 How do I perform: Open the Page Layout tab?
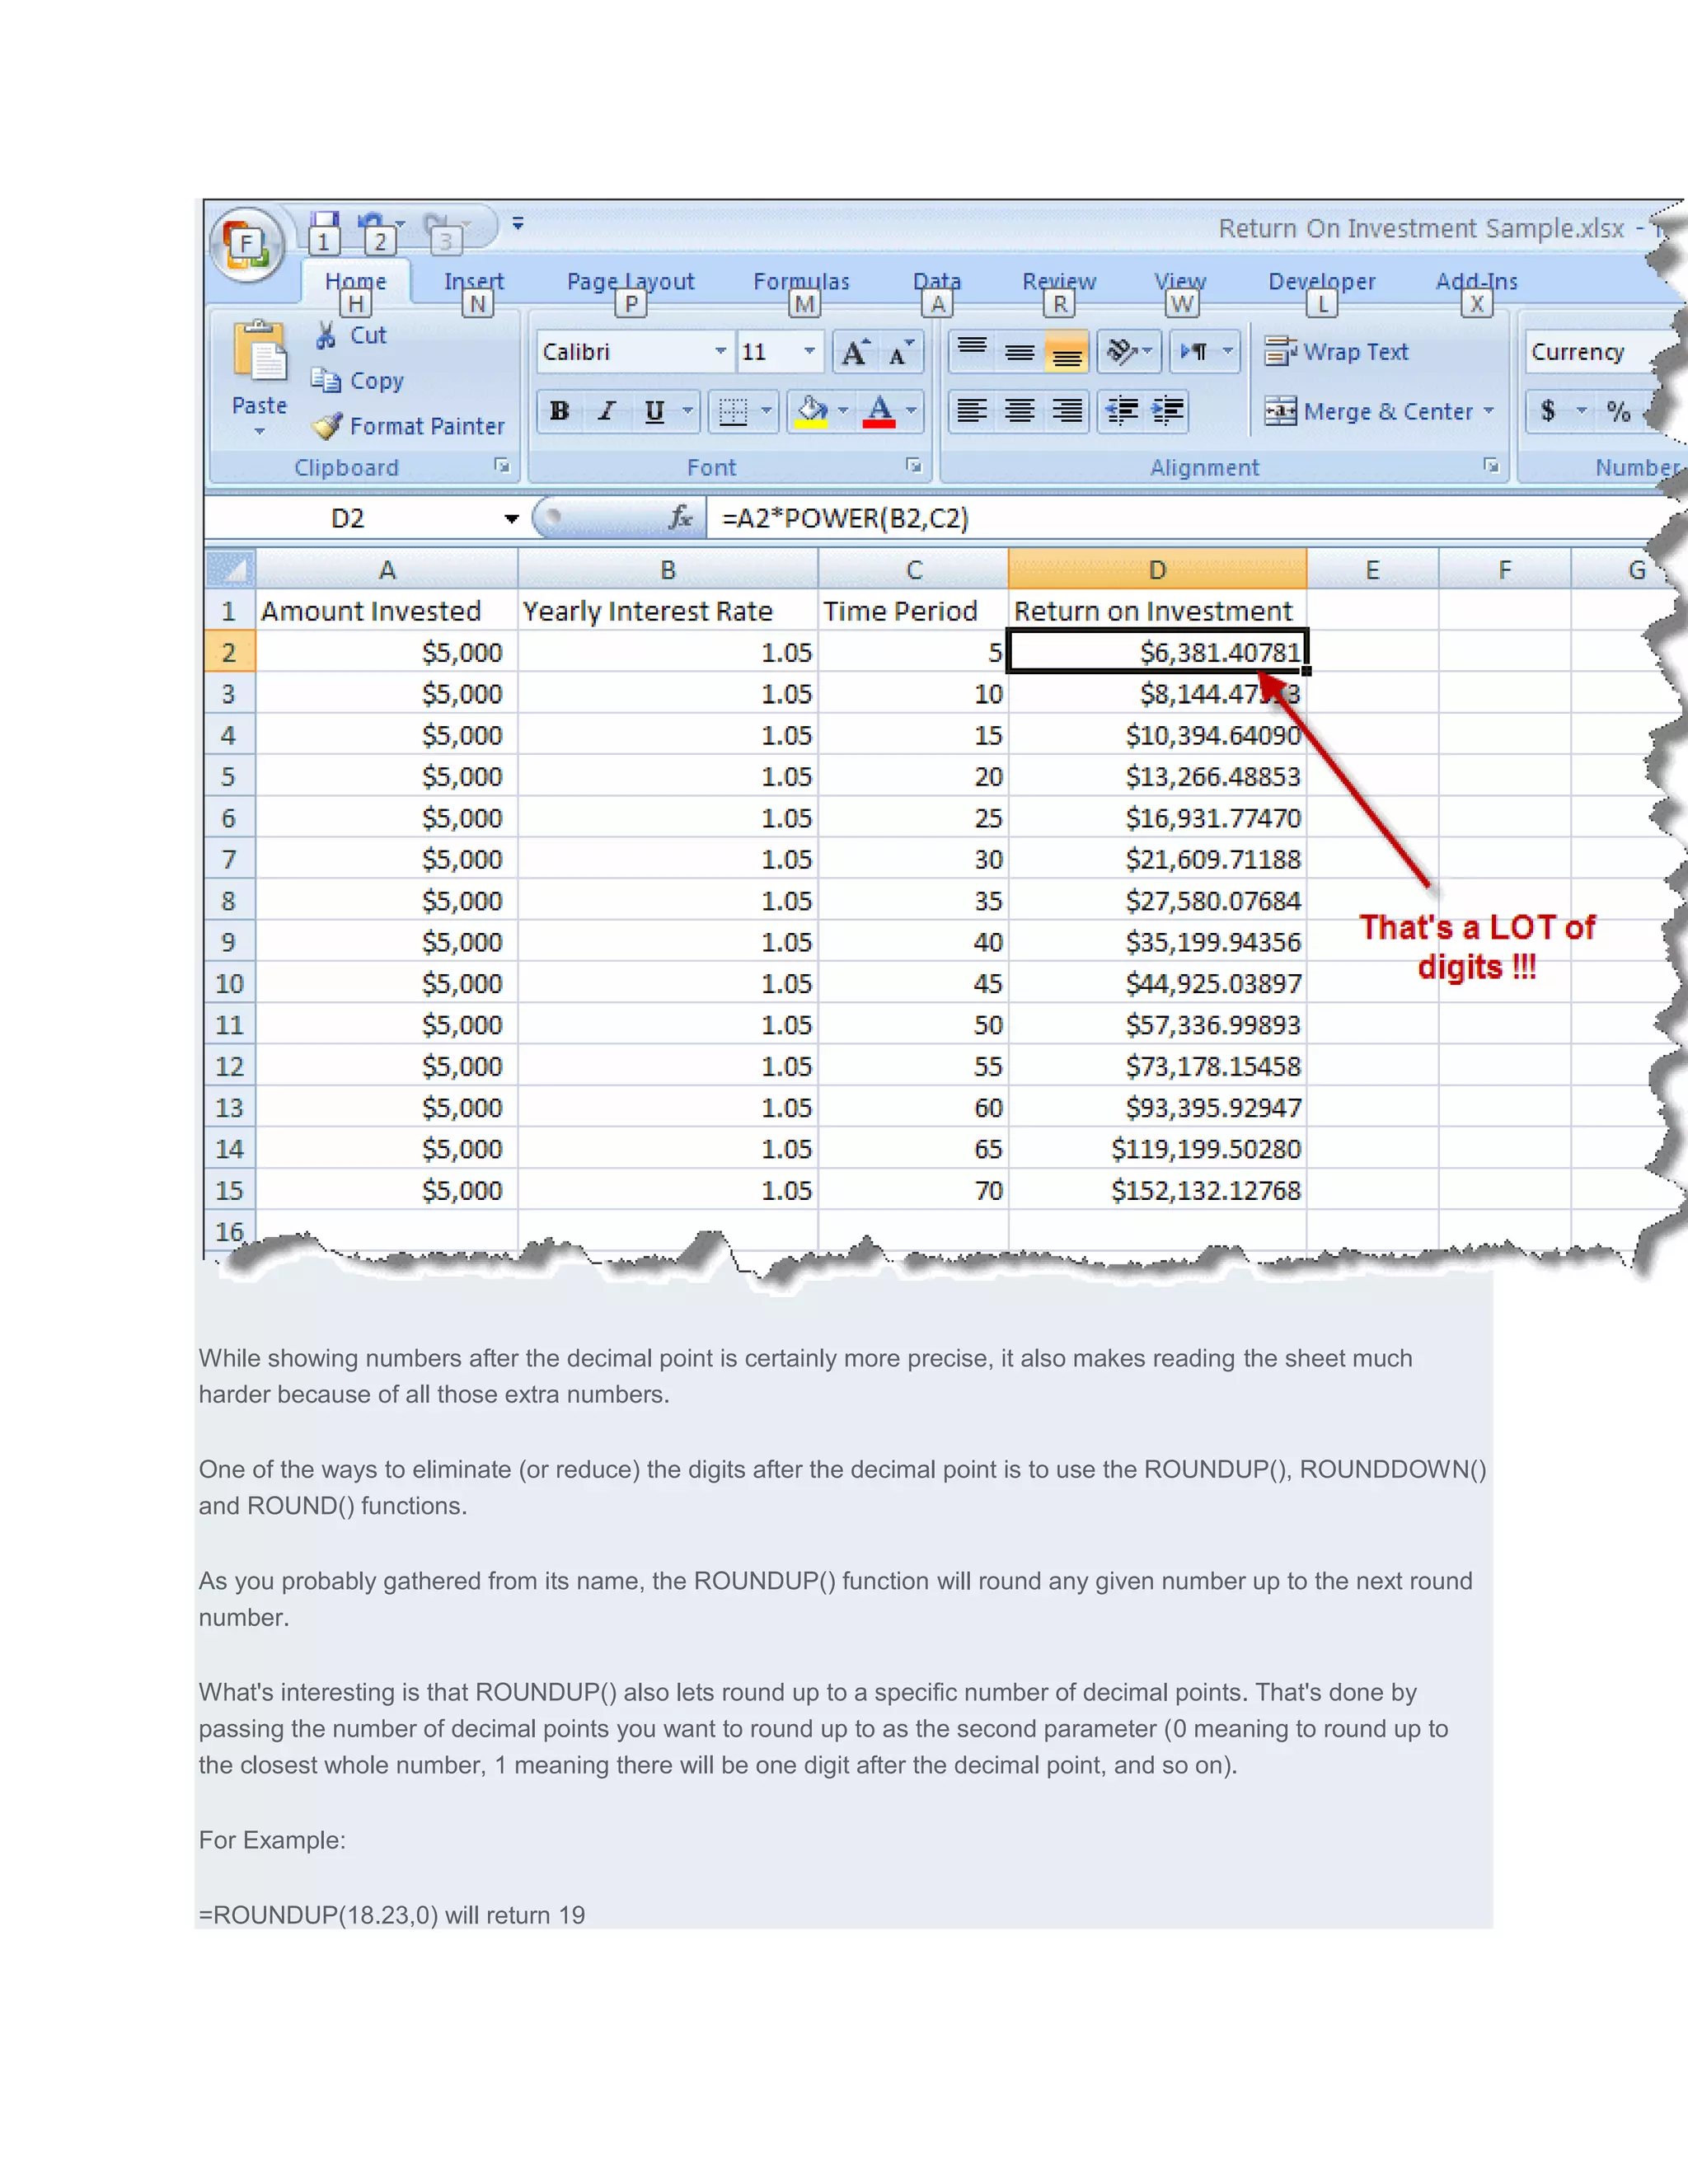tap(630, 282)
